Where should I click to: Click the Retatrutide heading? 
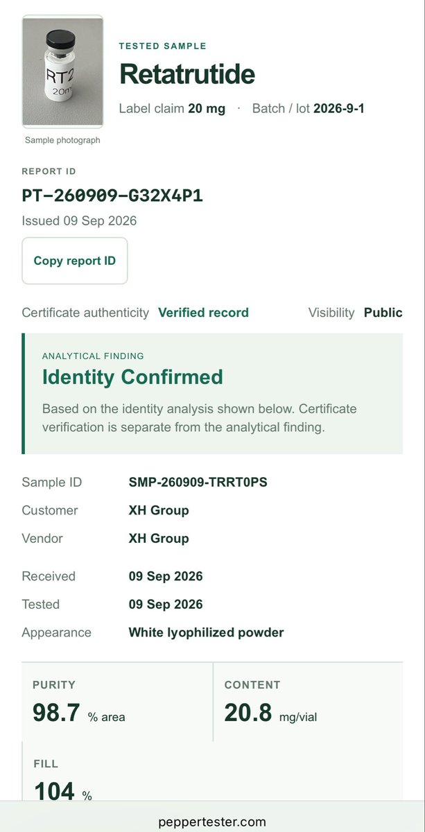pyautogui.click(x=187, y=74)
